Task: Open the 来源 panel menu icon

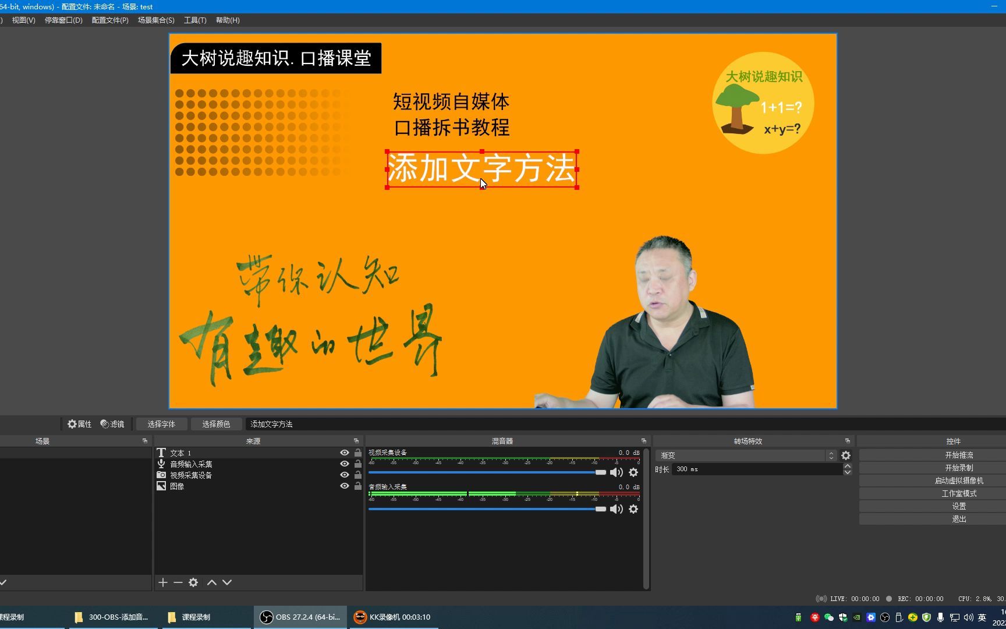Action: pos(356,441)
